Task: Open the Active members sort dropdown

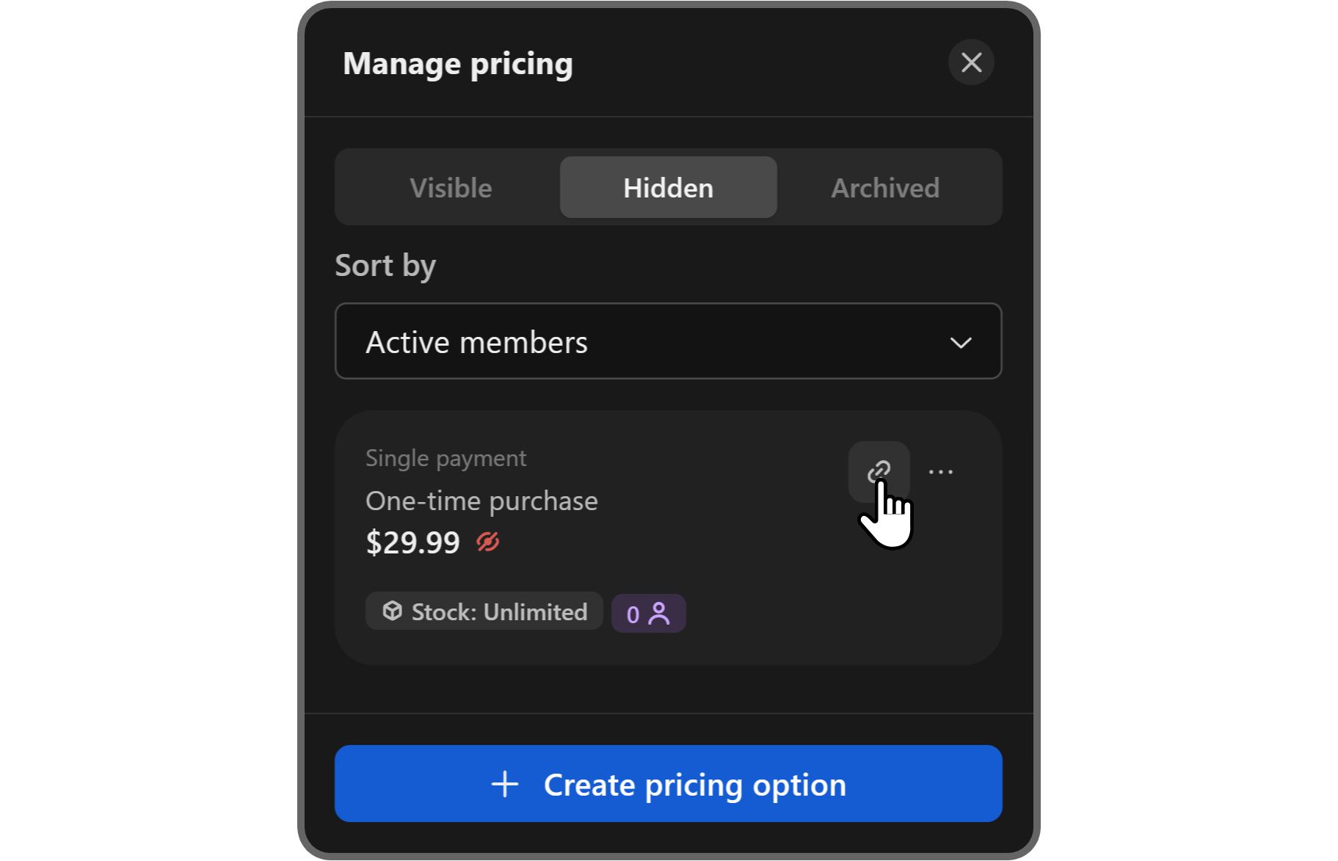Action: 668,341
